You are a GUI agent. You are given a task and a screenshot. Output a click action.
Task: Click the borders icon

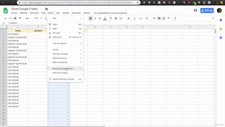coord(116,18)
